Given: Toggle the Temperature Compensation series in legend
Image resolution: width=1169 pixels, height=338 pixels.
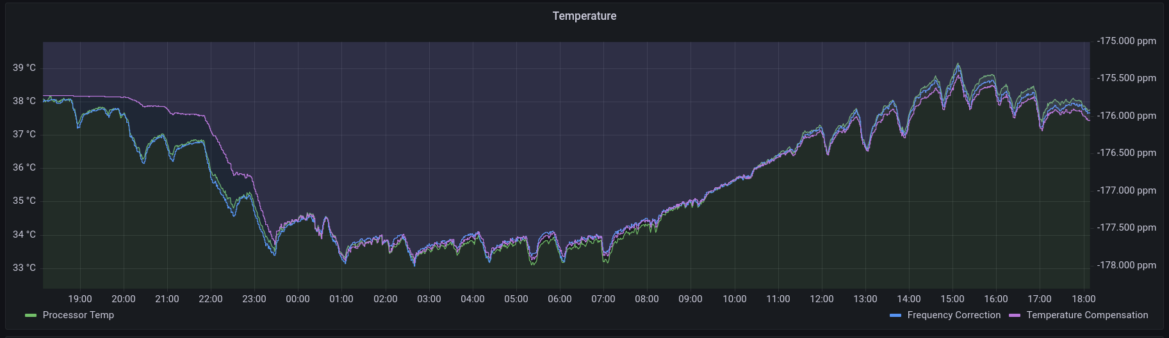Looking at the screenshot, I should pyautogui.click(x=1087, y=315).
